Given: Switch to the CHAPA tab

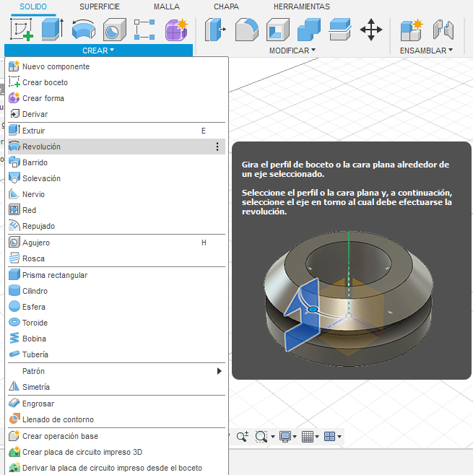Looking at the screenshot, I should tap(226, 6).
